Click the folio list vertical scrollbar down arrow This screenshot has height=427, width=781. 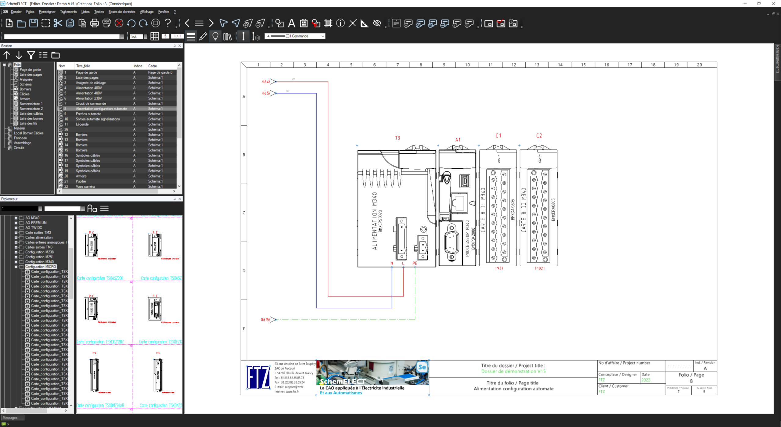tap(179, 186)
